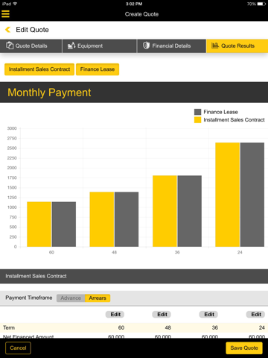Select yellow bar for term 48
The width and height of the screenshot is (268, 358).
102,219
